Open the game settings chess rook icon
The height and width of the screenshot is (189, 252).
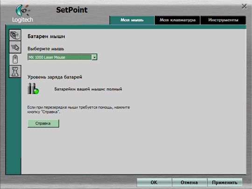pos(15,71)
